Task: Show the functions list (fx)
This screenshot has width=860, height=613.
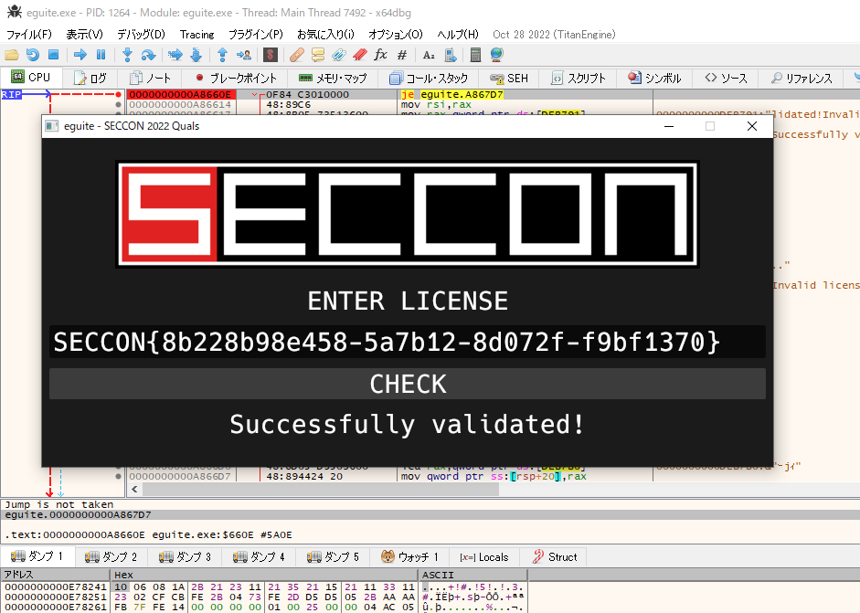Action: pyautogui.click(x=380, y=55)
